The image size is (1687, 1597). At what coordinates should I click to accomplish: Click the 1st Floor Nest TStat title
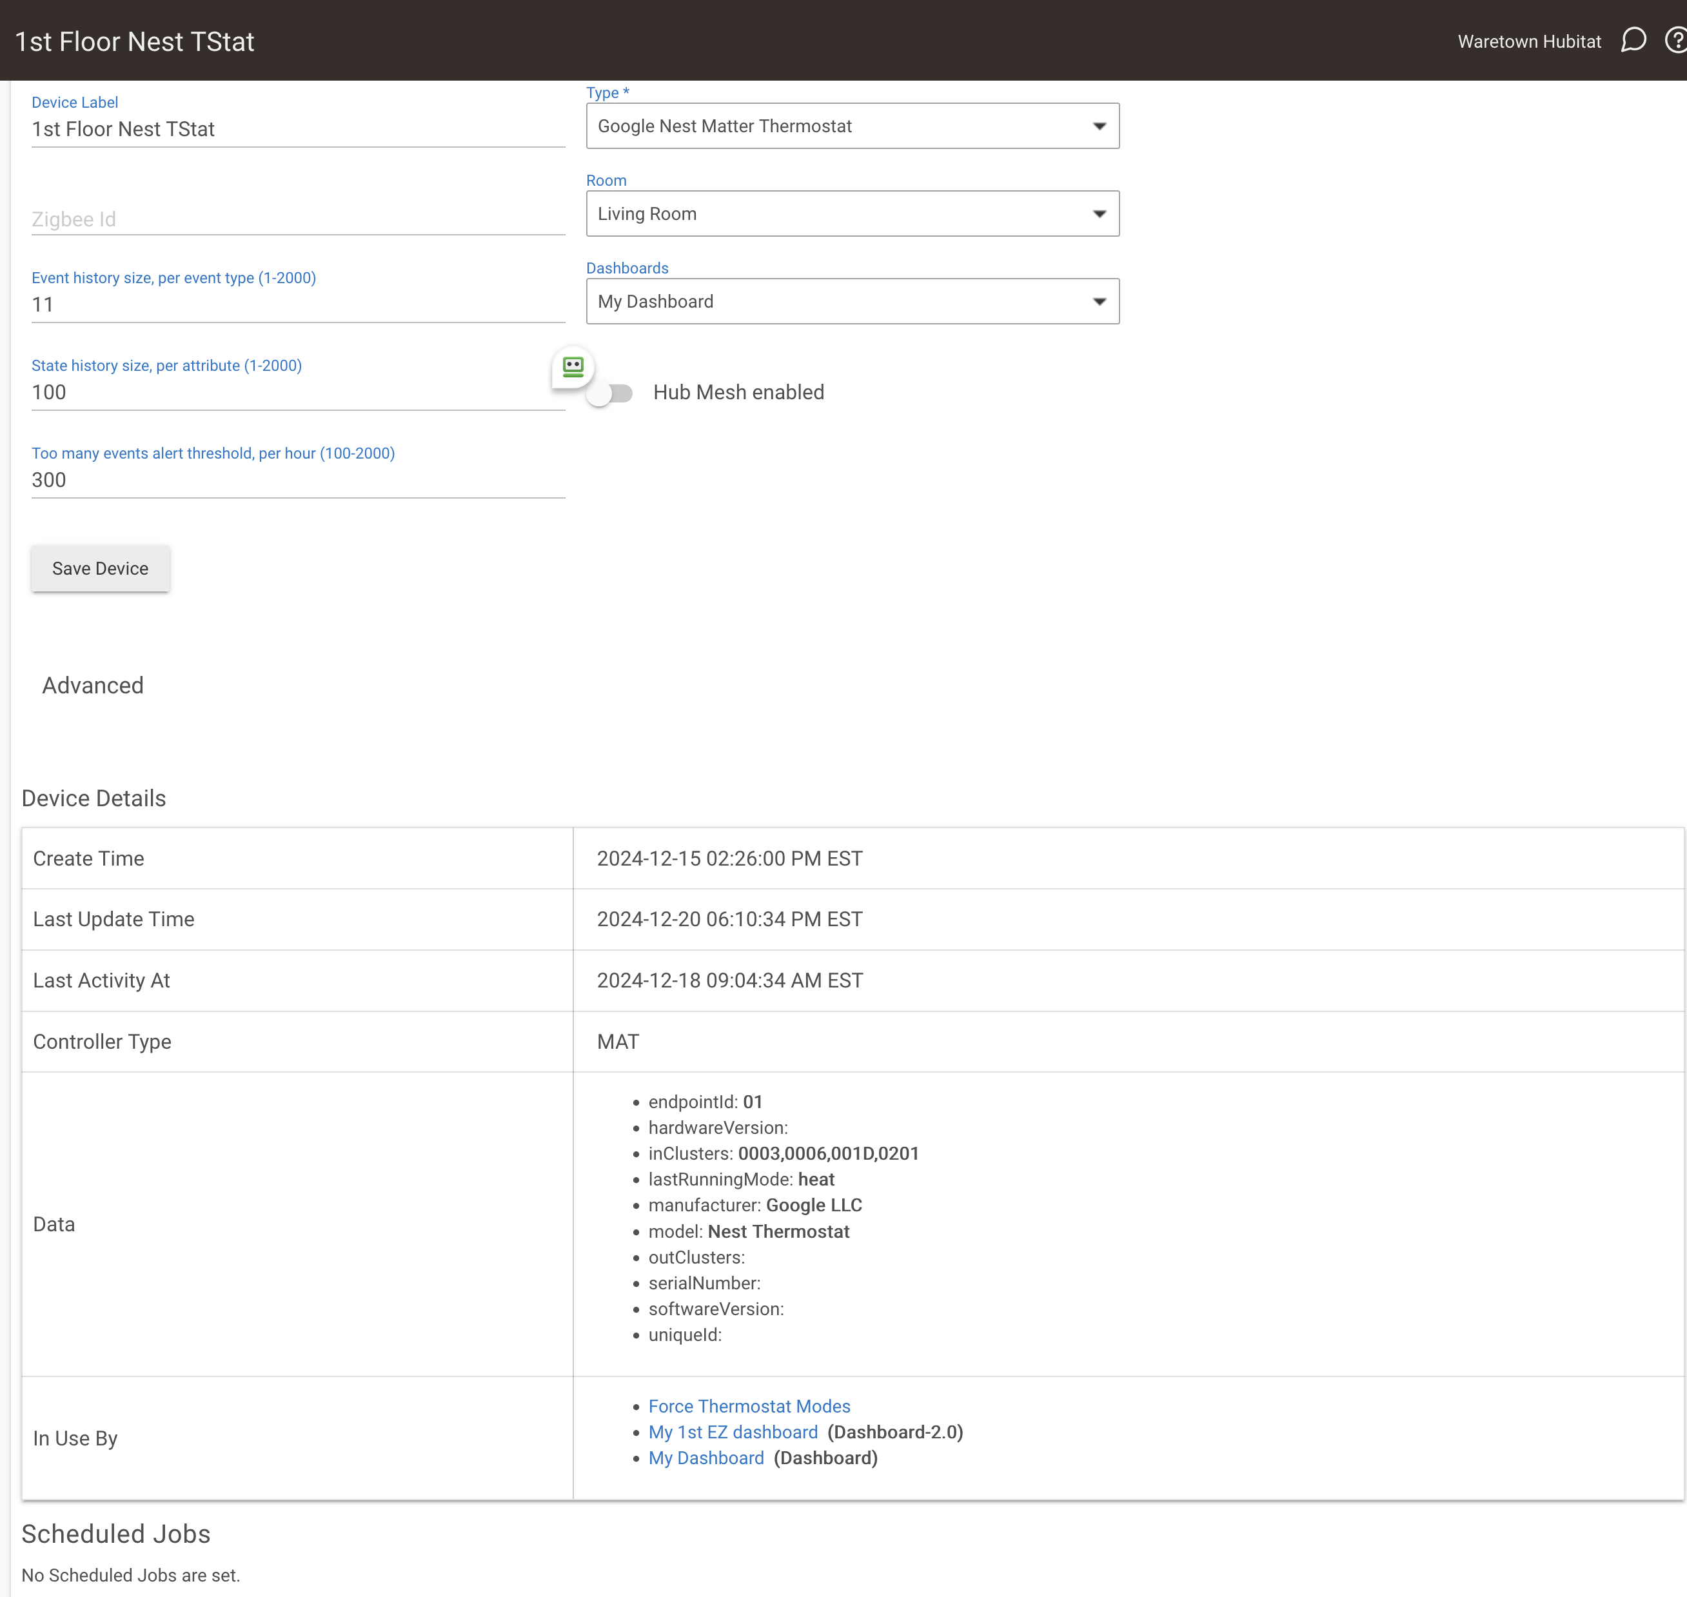(x=135, y=42)
